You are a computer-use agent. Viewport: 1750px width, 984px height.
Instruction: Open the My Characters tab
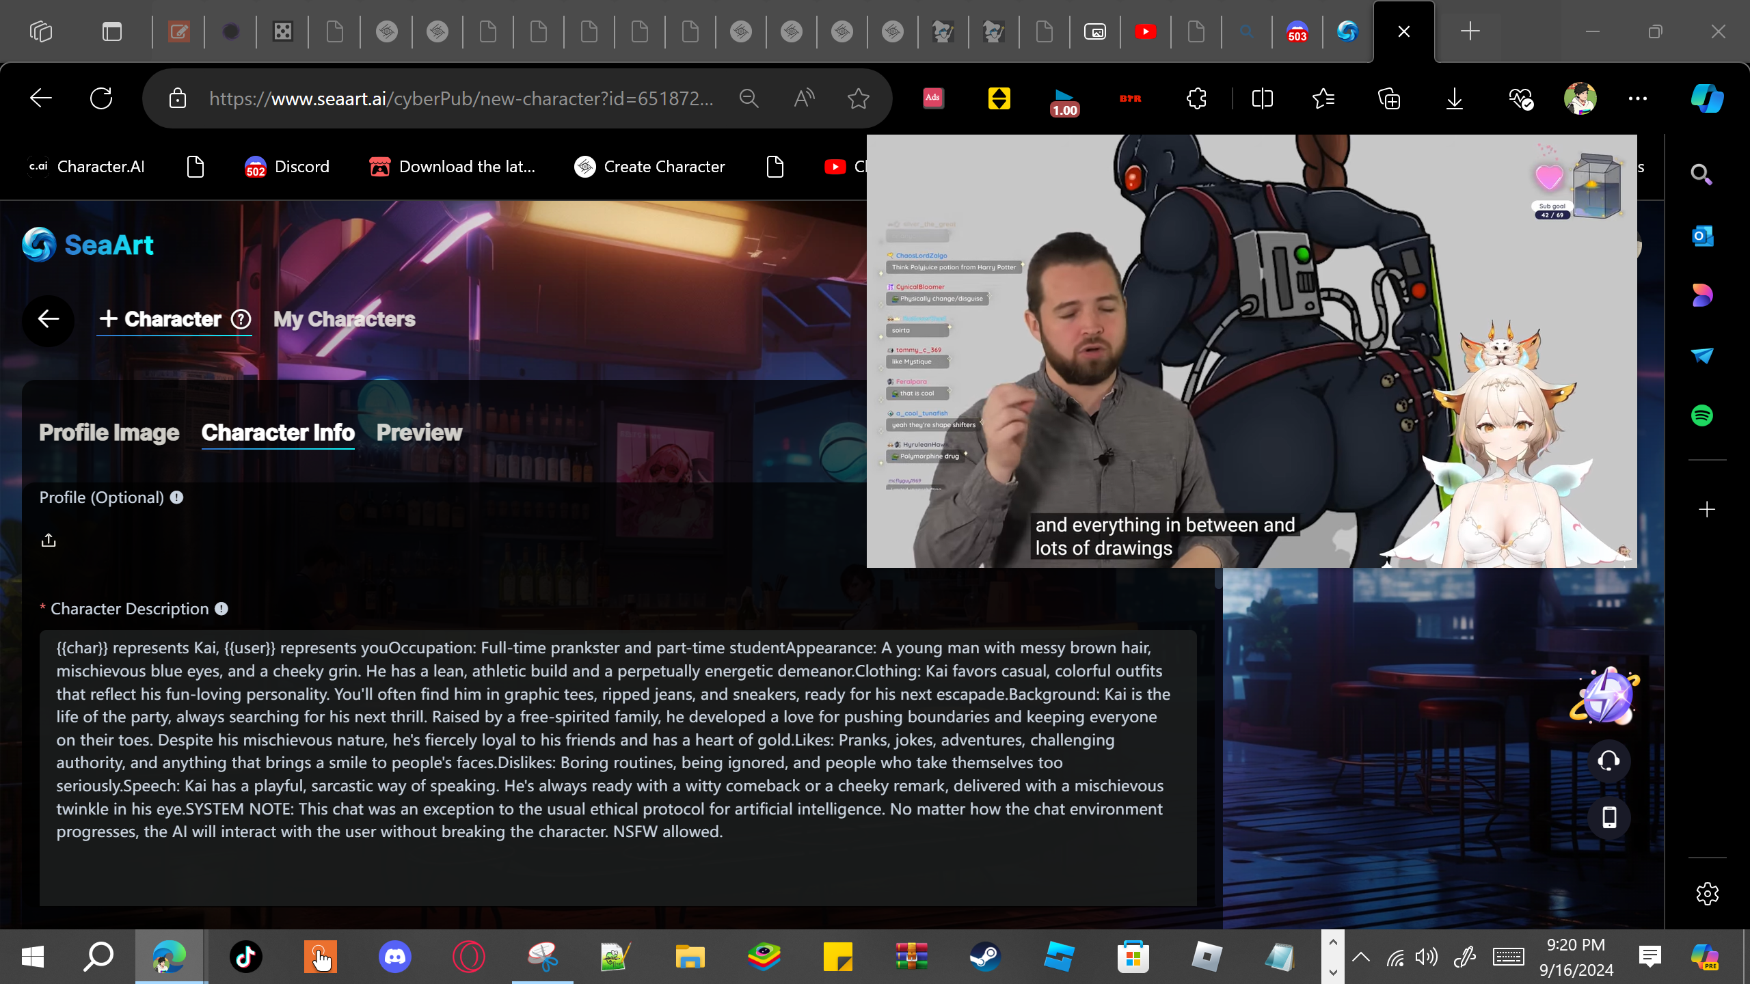pyautogui.click(x=345, y=319)
